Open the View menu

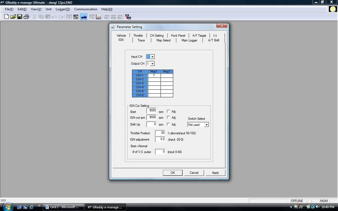(x=36, y=9)
